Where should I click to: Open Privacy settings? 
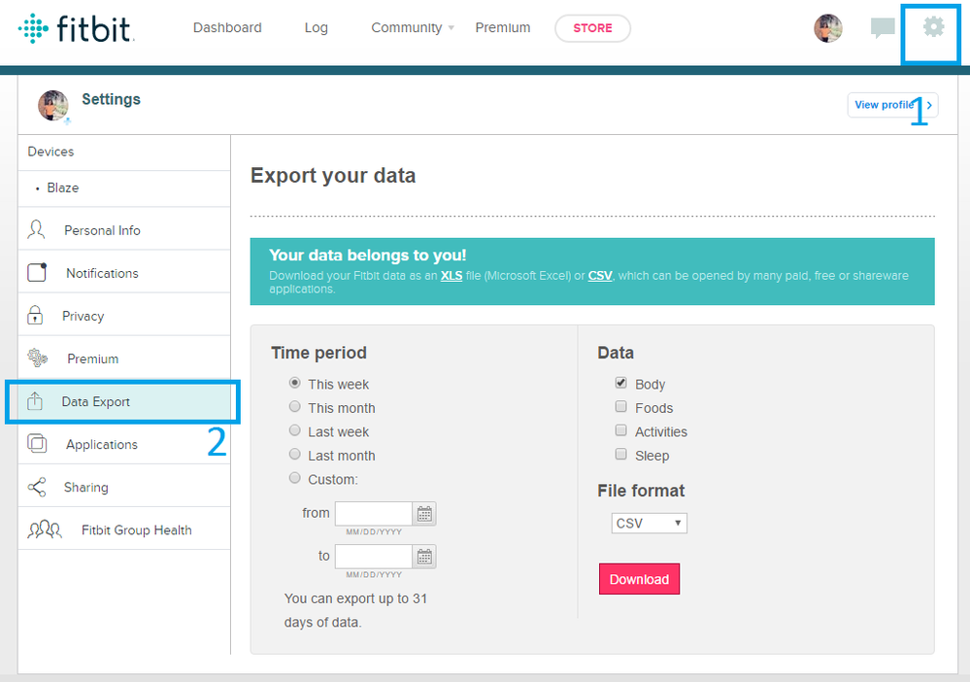click(124, 315)
